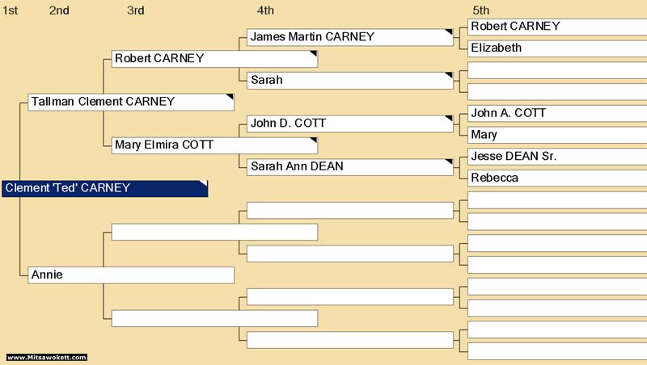Click corner triangle on Tallman Clement CARNEY
The height and width of the screenshot is (365, 647).
(x=230, y=96)
